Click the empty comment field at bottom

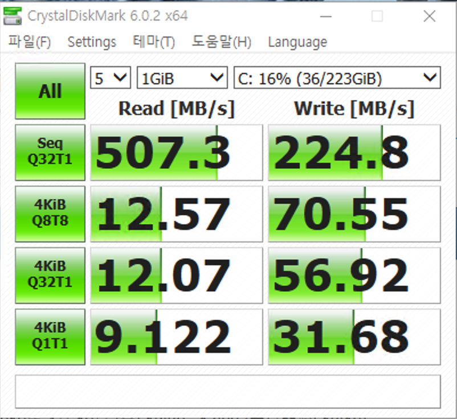pyautogui.click(x=228, y=392)
